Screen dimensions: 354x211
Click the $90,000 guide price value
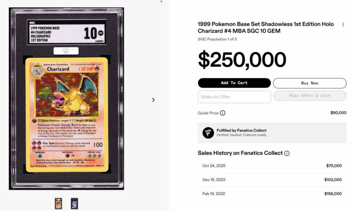[338, 113]
